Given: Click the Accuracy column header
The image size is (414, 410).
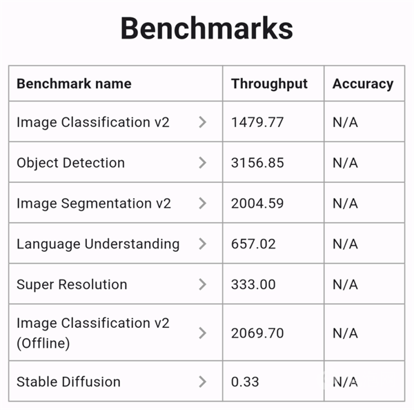Looking at the screenshot, I should pyautogui.click(x=363, y=84).
